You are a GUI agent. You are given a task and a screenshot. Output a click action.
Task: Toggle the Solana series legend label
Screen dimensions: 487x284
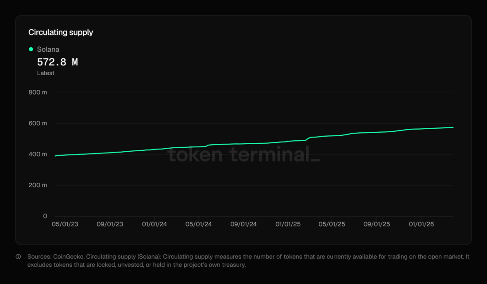(48, 50)
